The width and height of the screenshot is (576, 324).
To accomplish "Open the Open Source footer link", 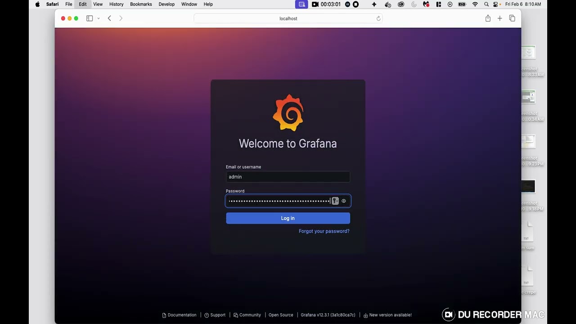I will (x=281, y=315).
